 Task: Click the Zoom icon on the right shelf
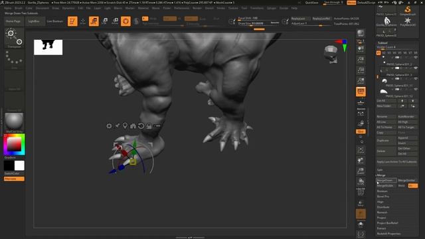pyautogui.click(x=361, y=60)
